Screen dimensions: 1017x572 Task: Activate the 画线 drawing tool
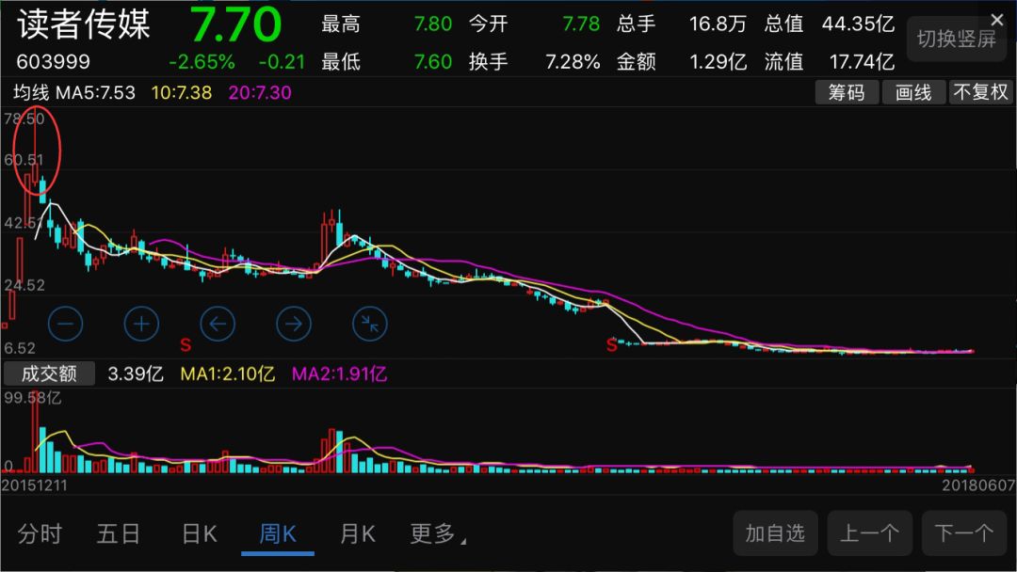point(913,92)
